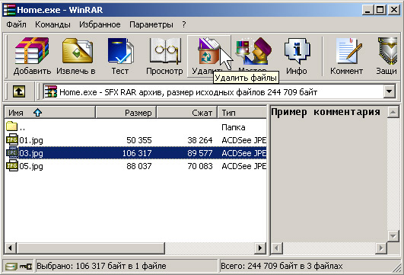Image resolution: width=404 pixels, height=275 pixels.
Task: Click comment pane scroll down arrow
Action: 393,236
